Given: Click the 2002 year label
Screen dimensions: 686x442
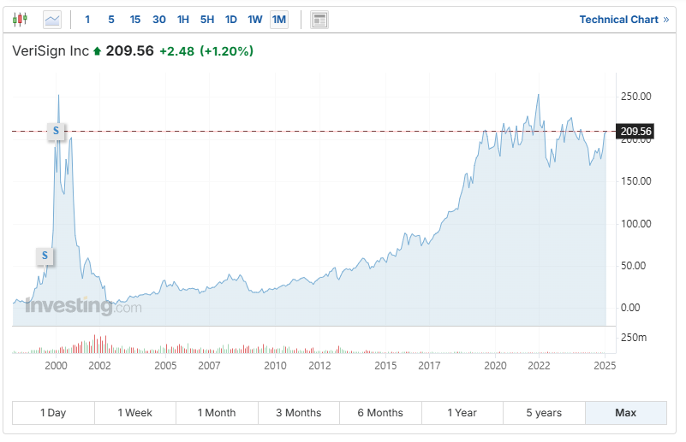Looking at the screenshot, I should (x=99, y=366).
